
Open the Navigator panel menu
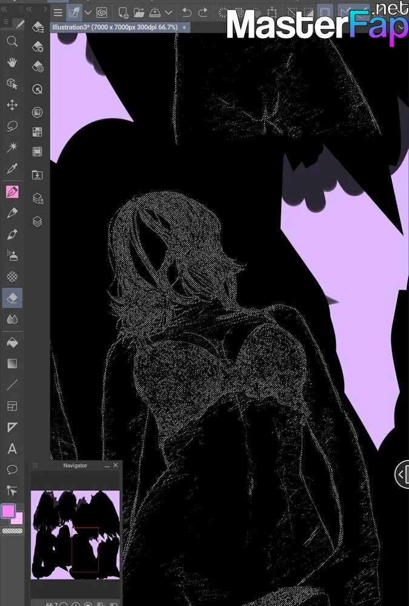(x=35, y=465)
